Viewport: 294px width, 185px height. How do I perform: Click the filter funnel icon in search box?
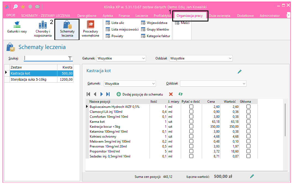70,58
